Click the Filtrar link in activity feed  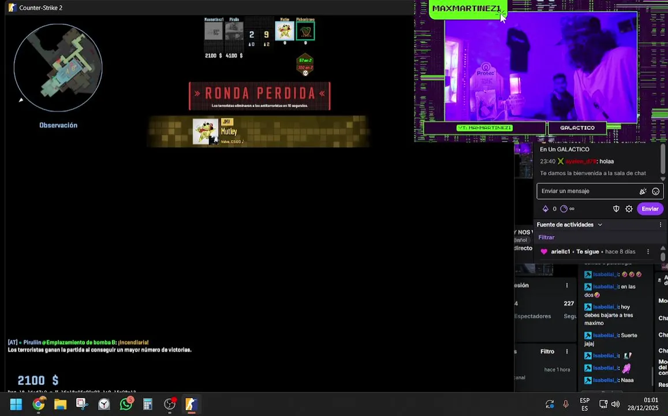[546, 237]
